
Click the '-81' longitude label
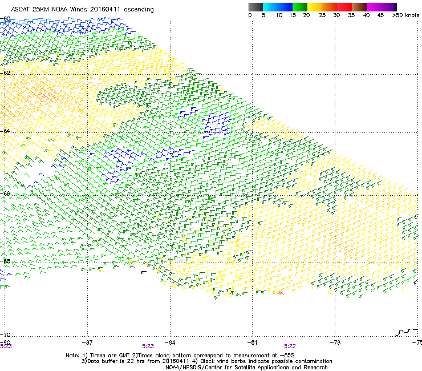[252, 342]
